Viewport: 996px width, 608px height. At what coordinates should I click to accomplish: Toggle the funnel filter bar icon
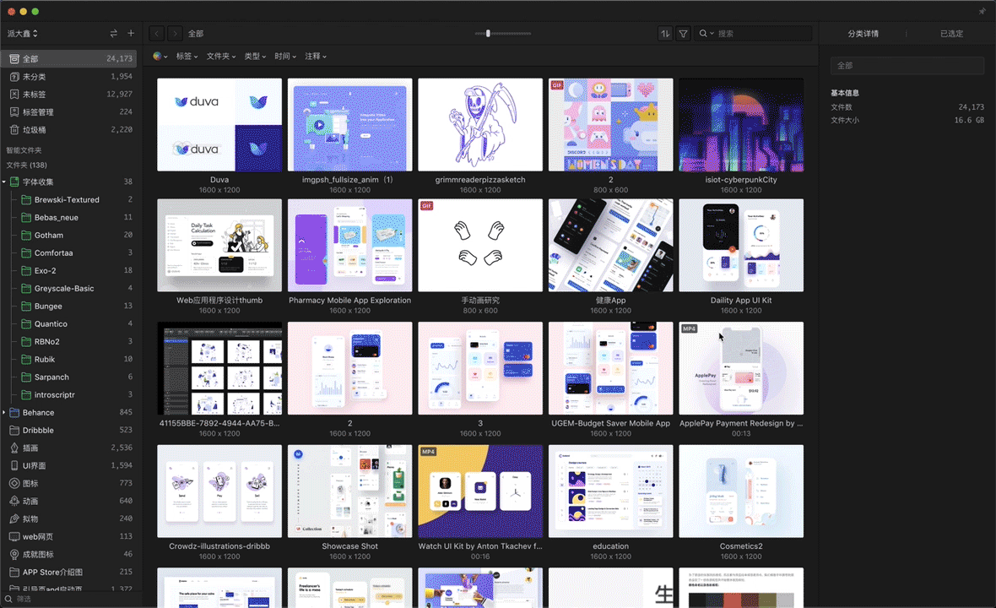point(683,33)
